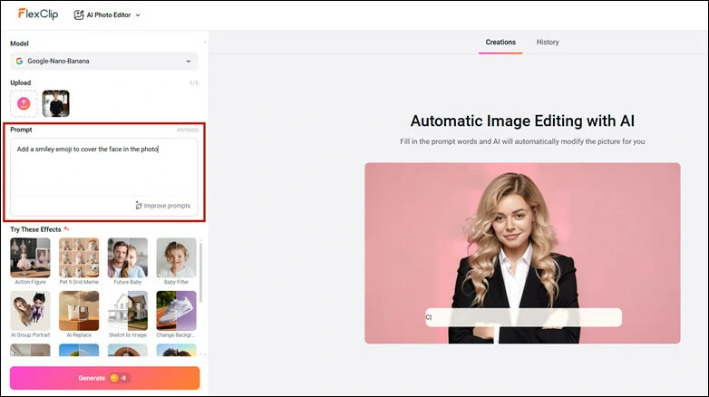This screenshot has height=397, width=709.
Task: Click the coin icon on Generate button
Action: [114, 378]
